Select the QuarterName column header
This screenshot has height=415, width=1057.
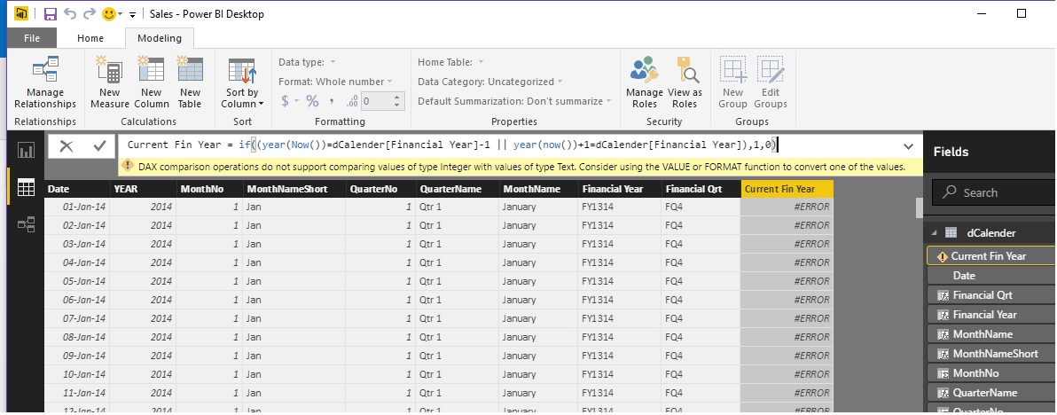point(458,189)
